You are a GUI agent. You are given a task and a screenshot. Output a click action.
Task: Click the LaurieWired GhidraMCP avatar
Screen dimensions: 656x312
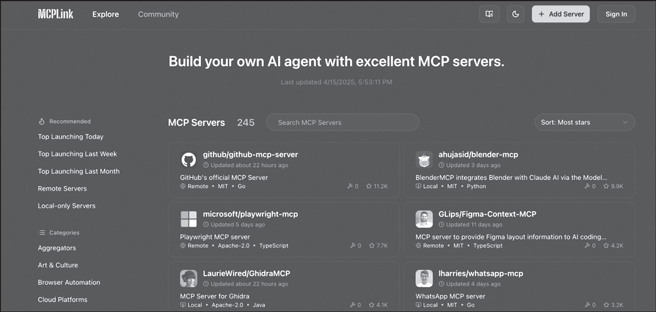click(x=188, y=278)
